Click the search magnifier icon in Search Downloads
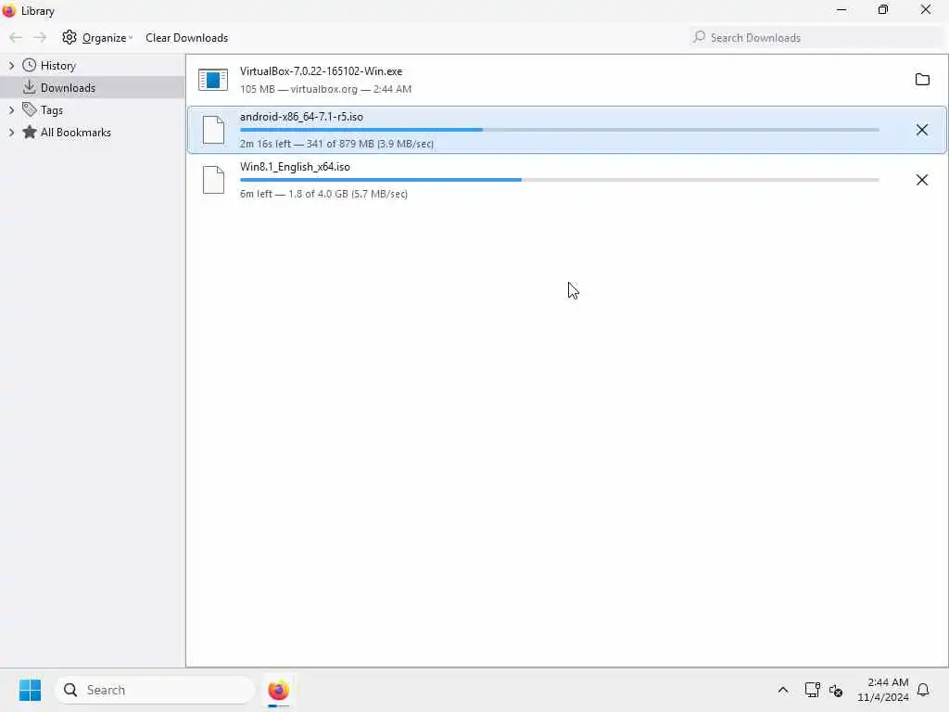949x712 pixels. pos(699,37)
